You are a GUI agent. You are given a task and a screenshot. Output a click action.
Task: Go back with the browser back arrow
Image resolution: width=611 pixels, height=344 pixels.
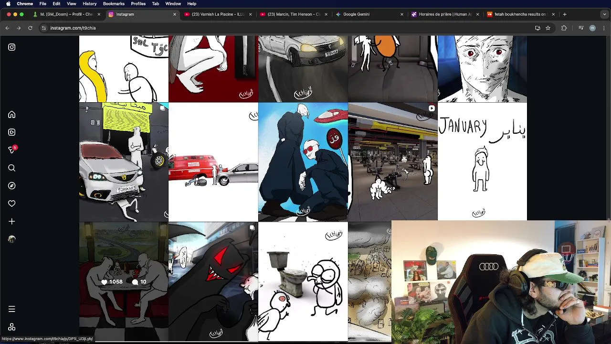7,28
